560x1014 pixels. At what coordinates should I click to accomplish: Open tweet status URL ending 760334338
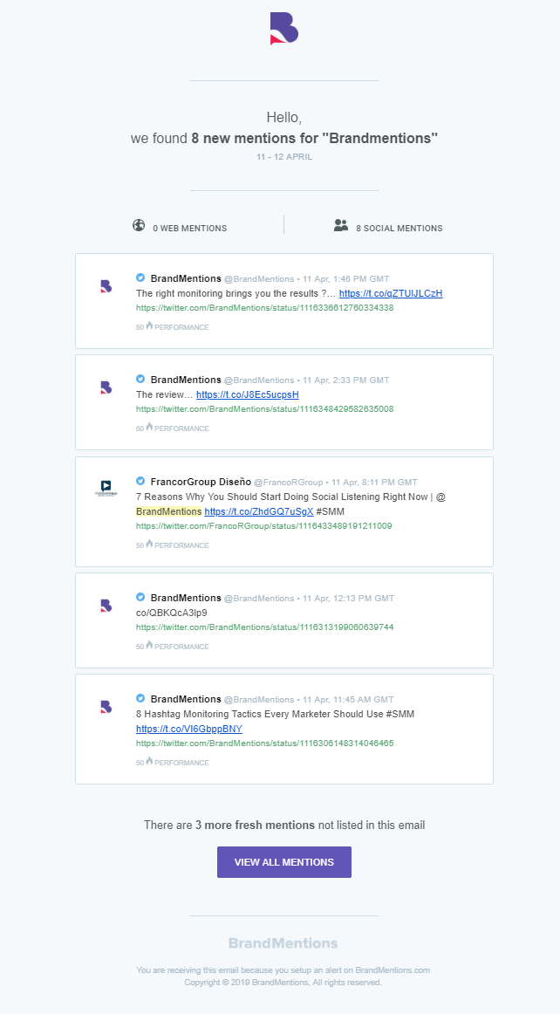(264, 308)
